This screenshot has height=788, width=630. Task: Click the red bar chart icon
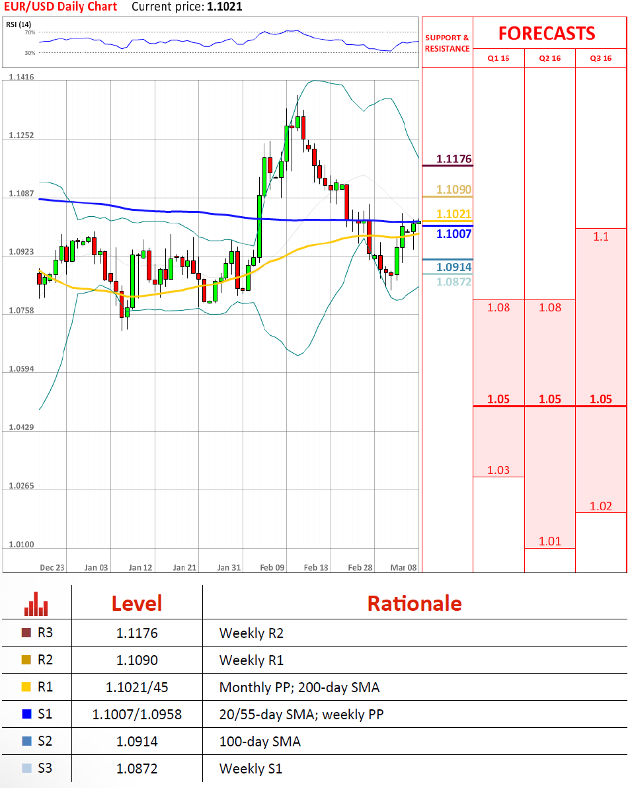(36, 604)
